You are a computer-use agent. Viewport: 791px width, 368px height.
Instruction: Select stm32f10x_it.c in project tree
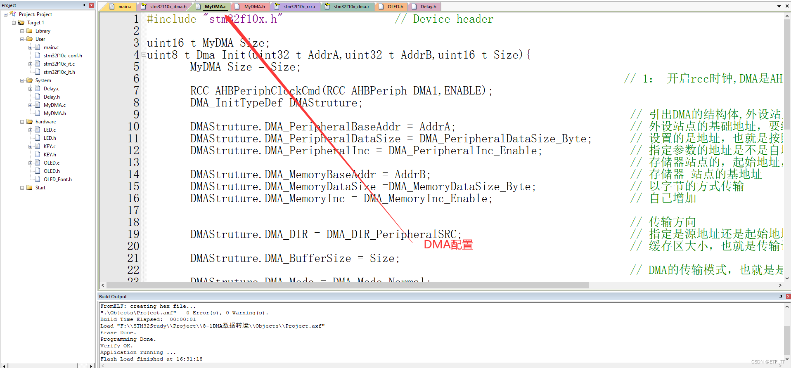click(59, 64)
